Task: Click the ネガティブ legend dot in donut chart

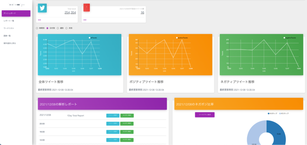Action: click(268, 114)
